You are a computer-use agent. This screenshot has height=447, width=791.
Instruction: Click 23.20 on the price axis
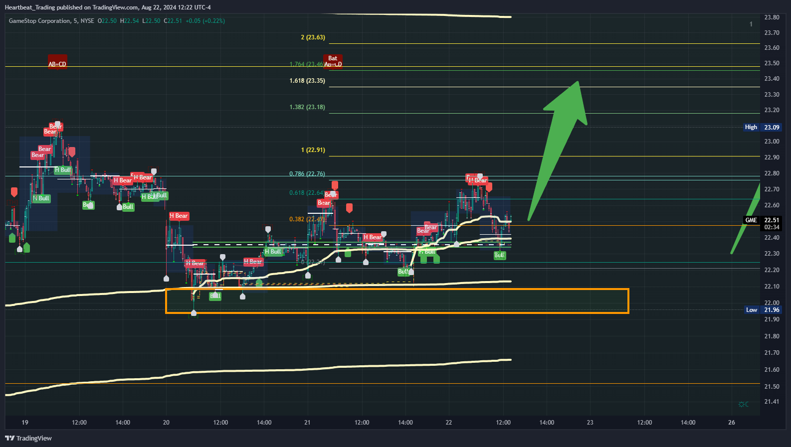pos(772,110)
